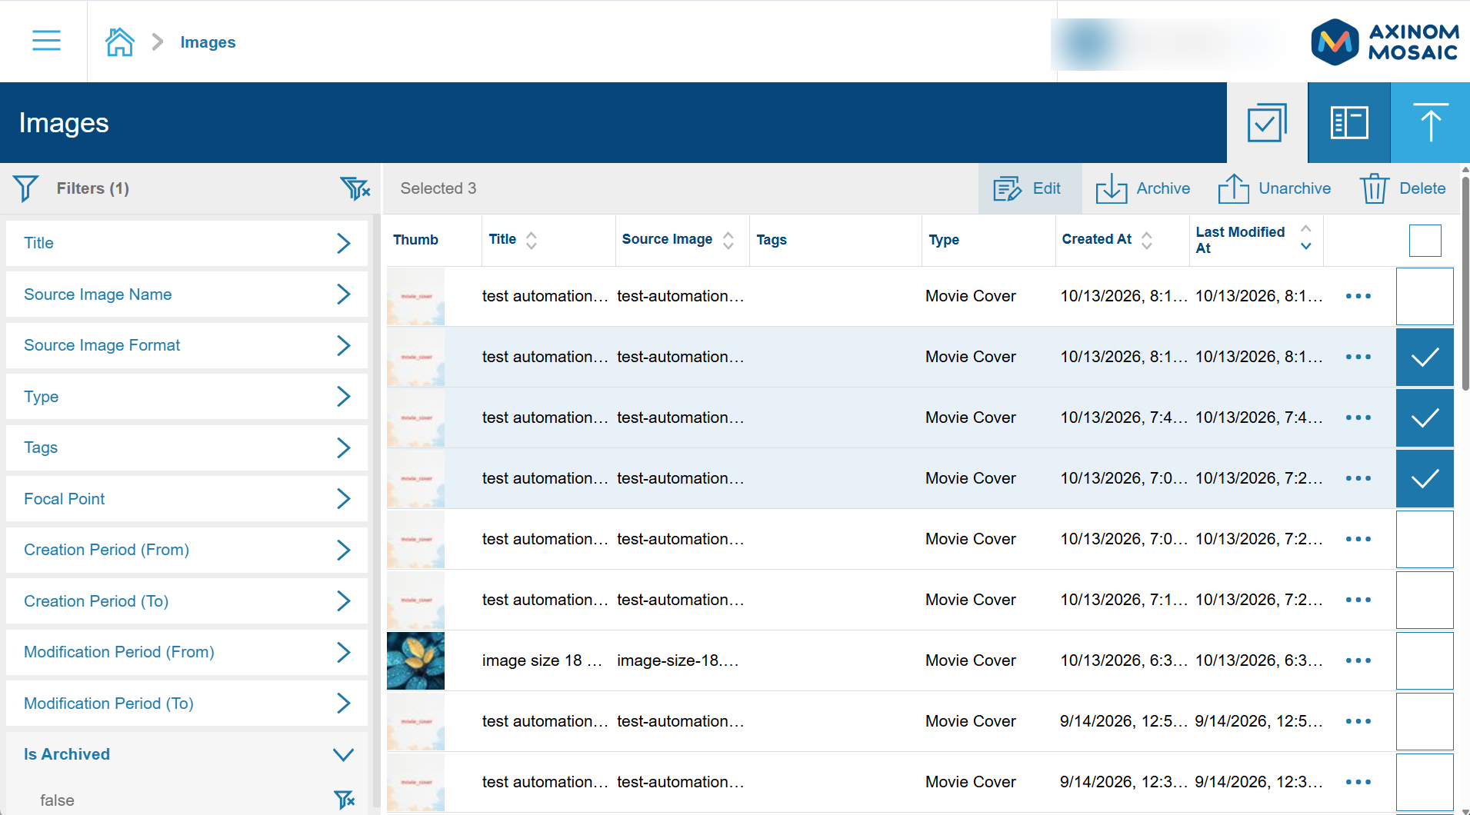Expand the Source Image Format filter

click(187, 345)
